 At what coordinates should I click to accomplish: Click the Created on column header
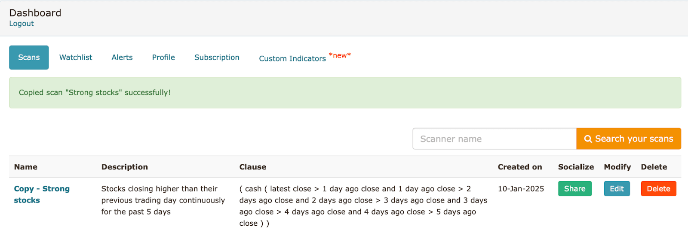coord(520,167)
